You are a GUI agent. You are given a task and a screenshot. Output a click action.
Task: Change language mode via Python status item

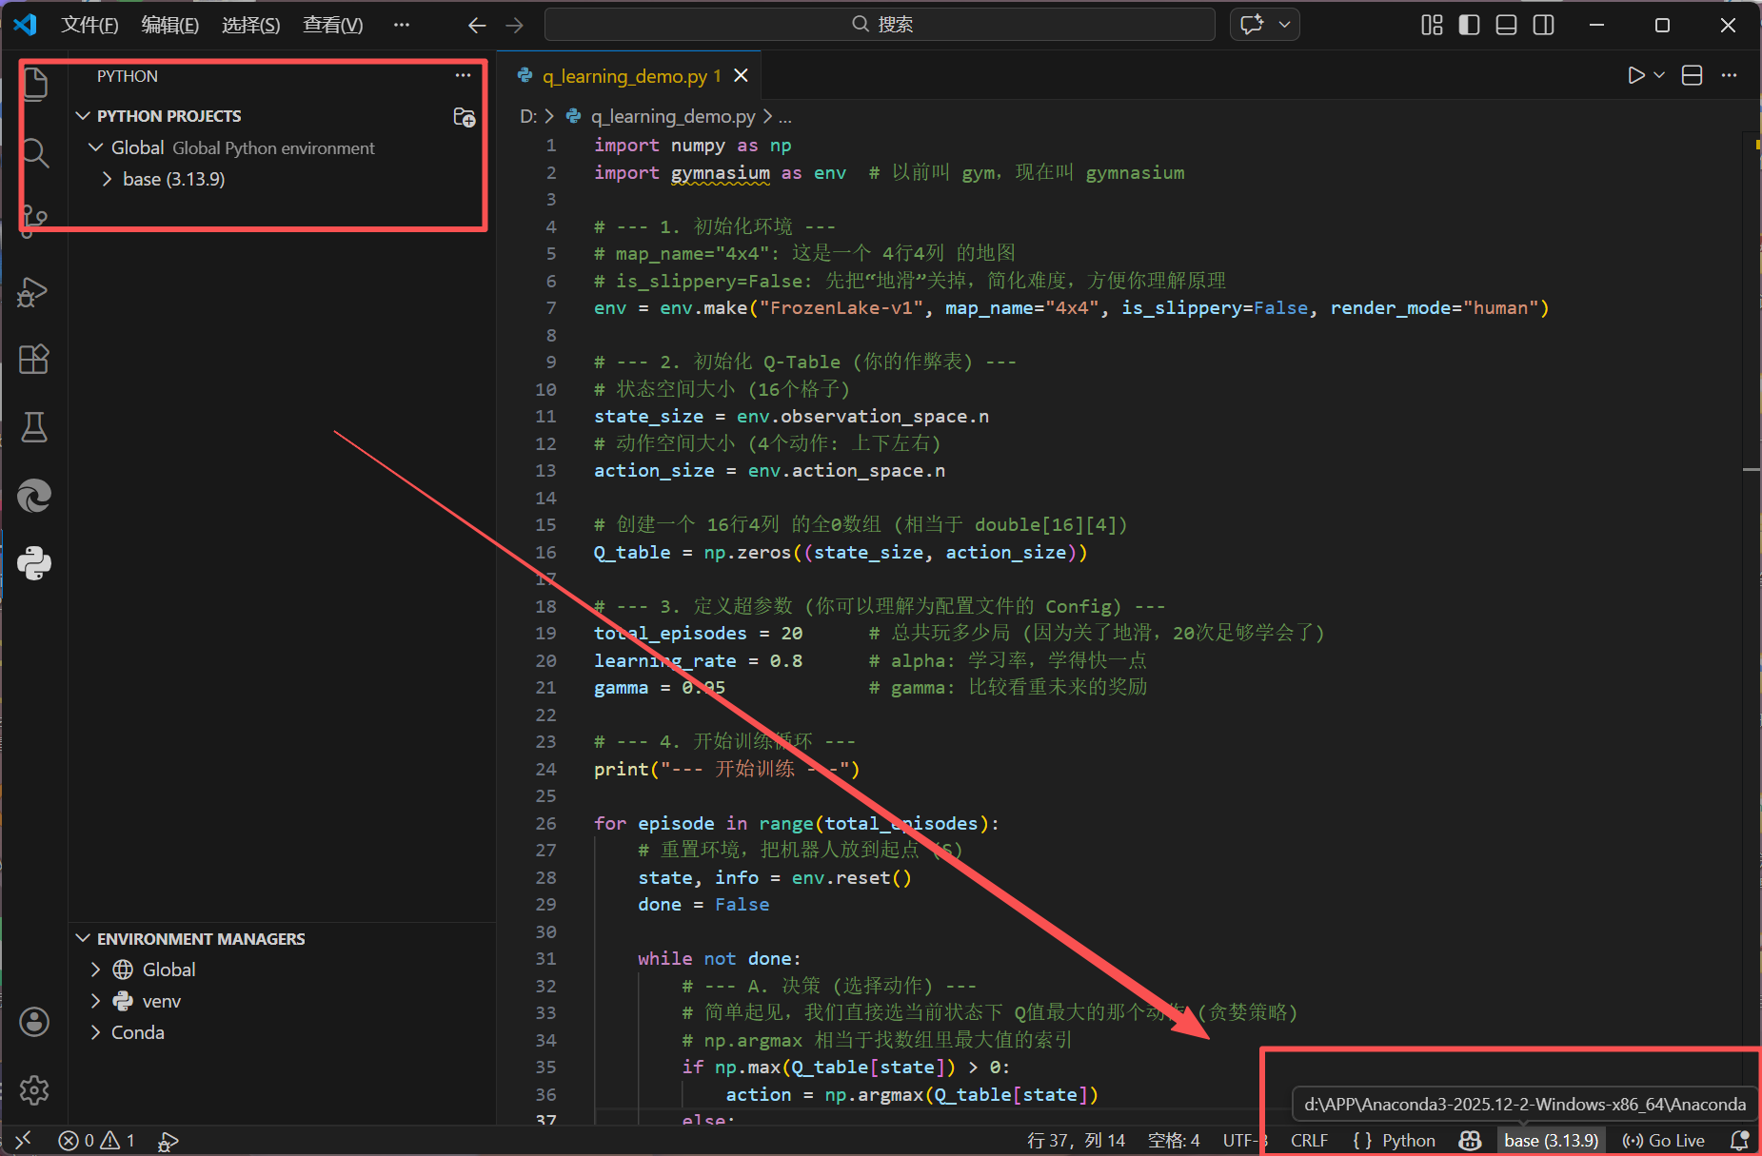click(1409, 1141)
